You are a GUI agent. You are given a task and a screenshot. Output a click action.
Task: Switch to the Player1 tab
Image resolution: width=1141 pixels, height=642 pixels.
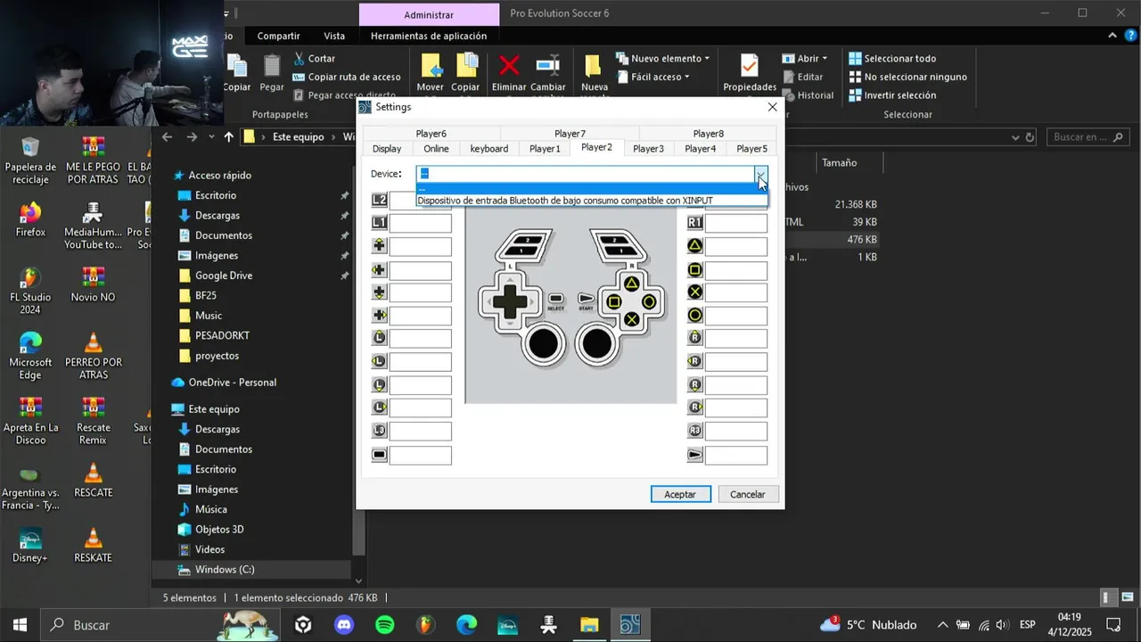tap(545, 149)
